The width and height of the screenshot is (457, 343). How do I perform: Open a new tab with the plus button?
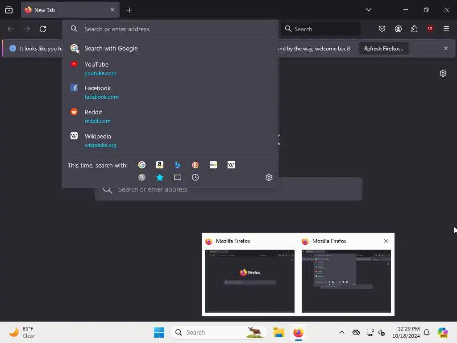click(x=129, y=10)
